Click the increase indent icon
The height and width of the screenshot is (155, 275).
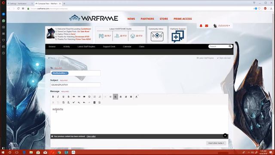[110, 96]
